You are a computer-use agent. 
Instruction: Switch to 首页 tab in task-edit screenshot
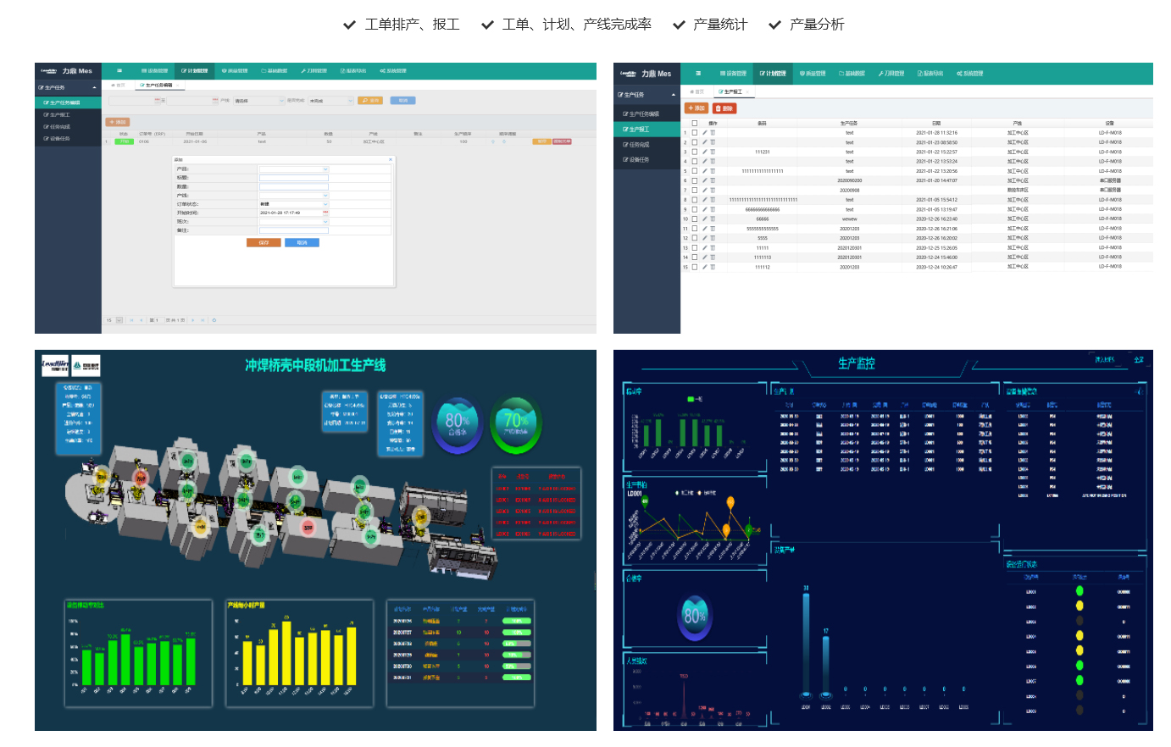[119, 85]
